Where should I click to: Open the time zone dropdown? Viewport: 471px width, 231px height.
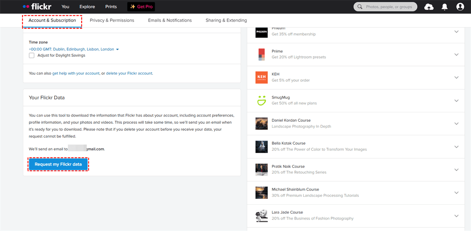[x=73, y=49]
